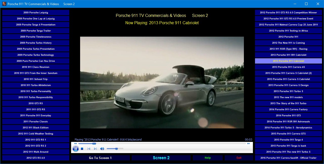This screenshot has width=324, height=164.
Task: Click the rewind arrows icon
Action: pos(75,144)
